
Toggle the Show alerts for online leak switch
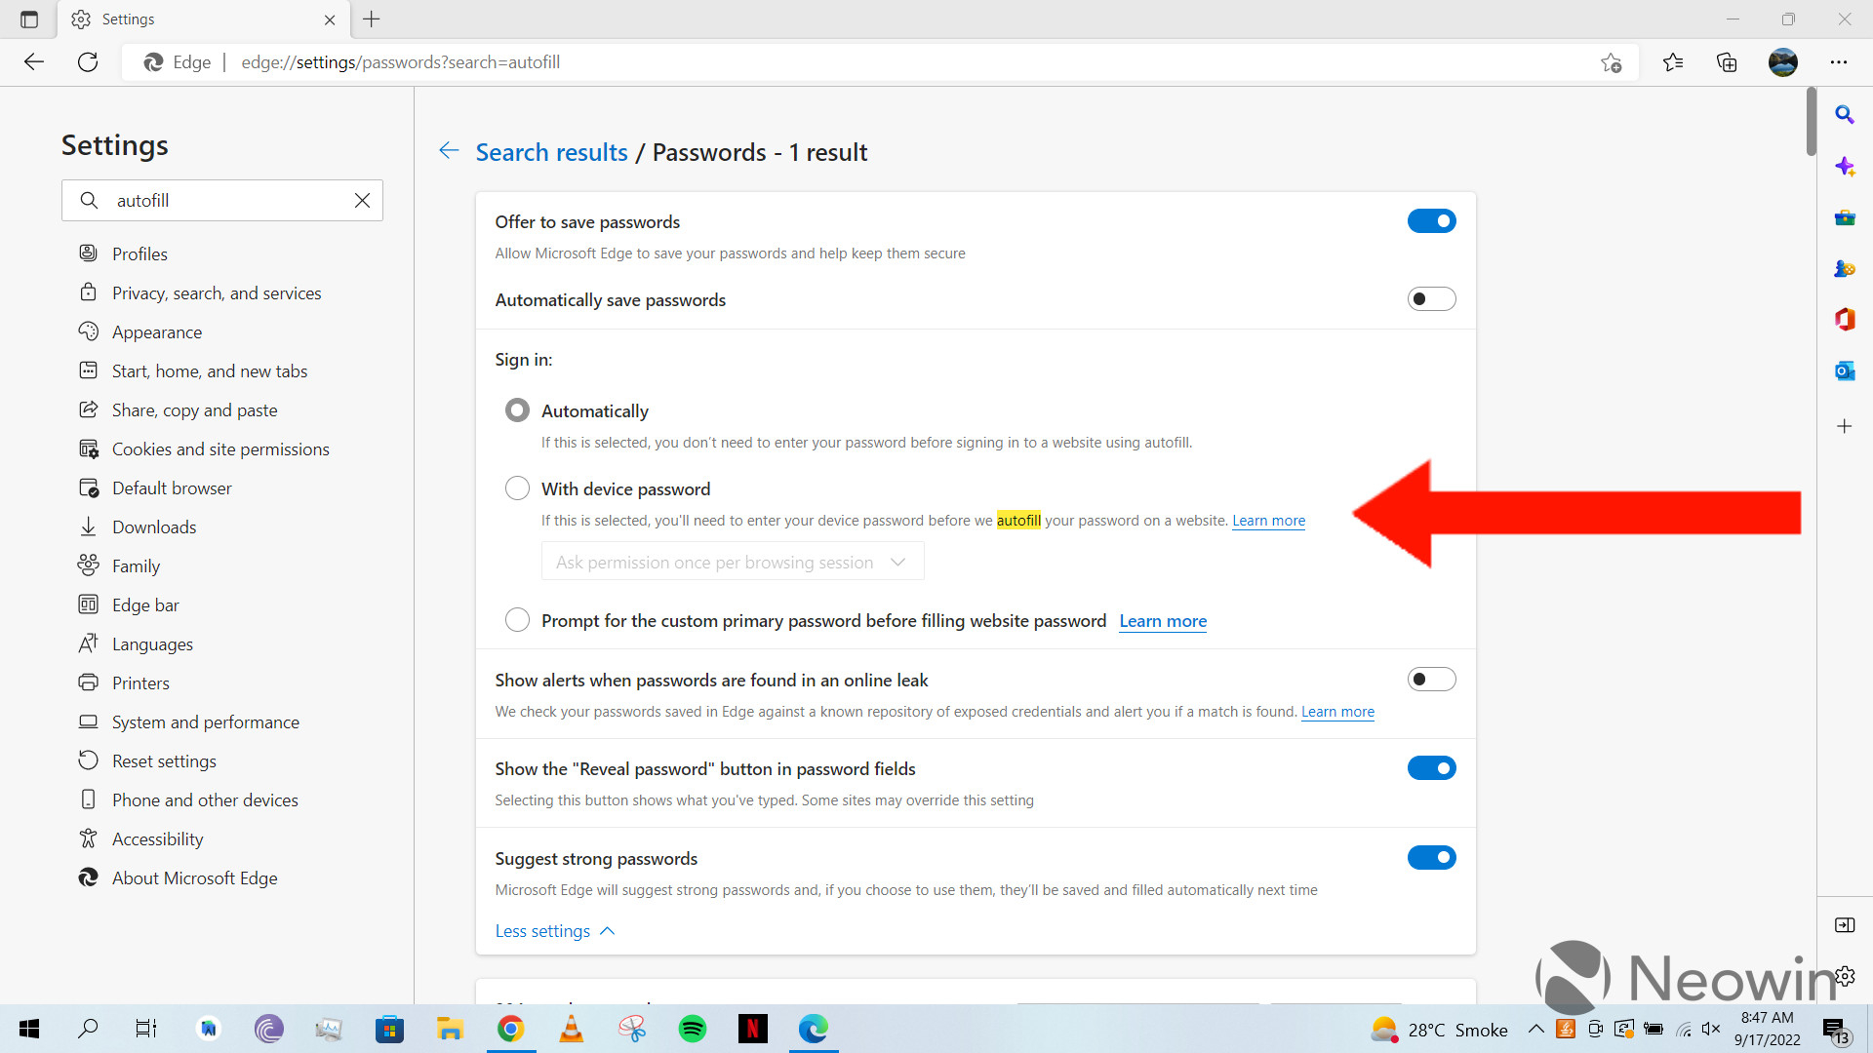point(1430,679)
